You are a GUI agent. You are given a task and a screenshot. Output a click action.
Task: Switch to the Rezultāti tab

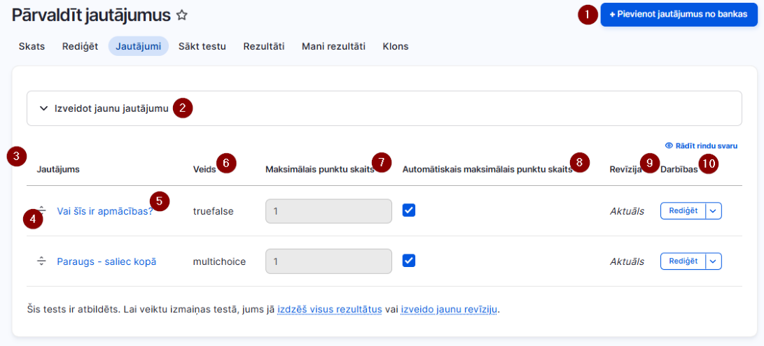(263, 47)
